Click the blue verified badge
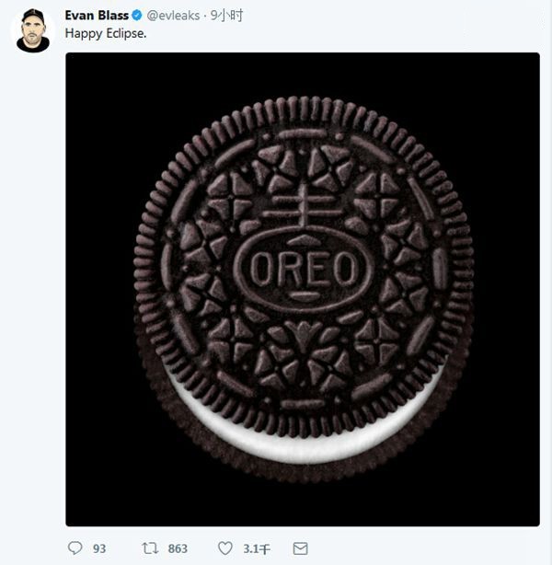 pos(135,16)
